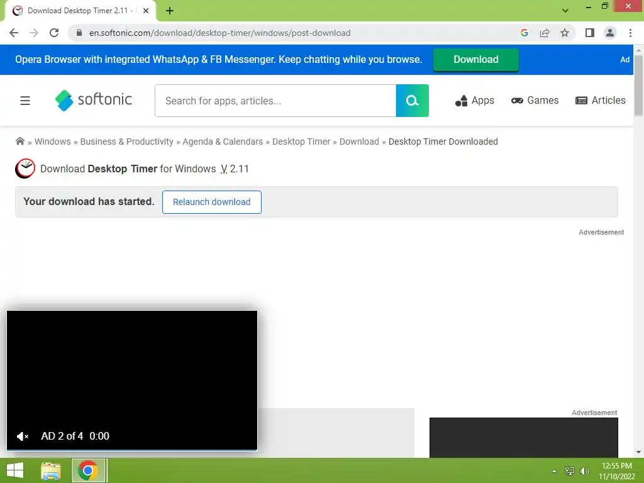Image resolution: width=644 pixels, height=483 pixels.
Task: Click the Chrome taskbar icon
Action: click(x=88, y=470)
